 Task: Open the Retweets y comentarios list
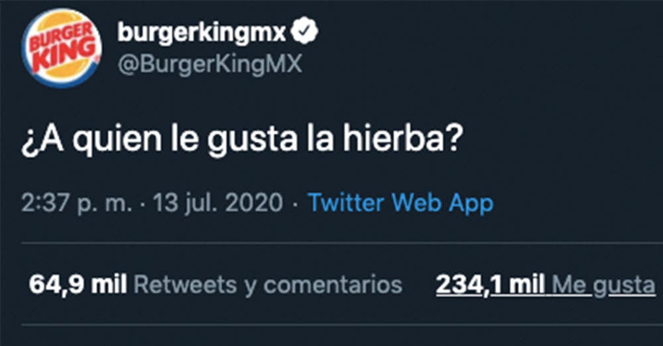click(x=268, y=285)
